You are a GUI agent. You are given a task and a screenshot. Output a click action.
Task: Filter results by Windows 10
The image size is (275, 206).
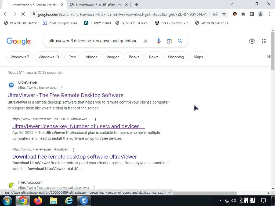(x=49, y=57)
